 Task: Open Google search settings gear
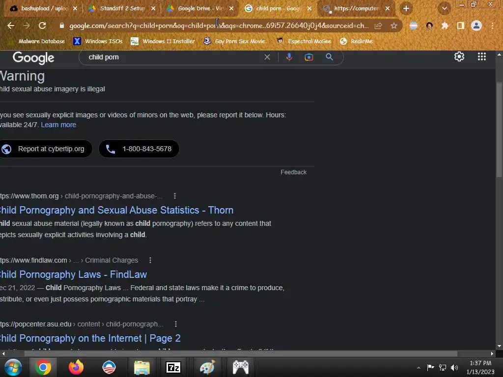tap(459, 57)
